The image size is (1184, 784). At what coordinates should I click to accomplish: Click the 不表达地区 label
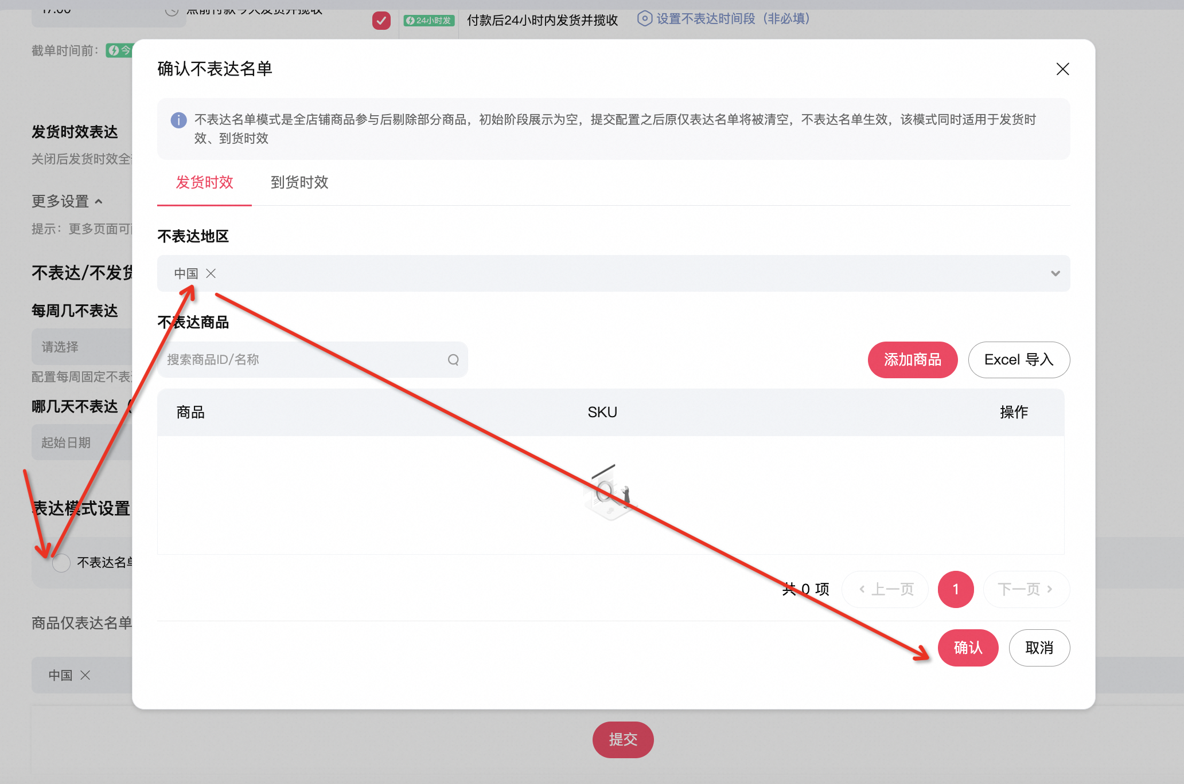click(x=193, y=236)
